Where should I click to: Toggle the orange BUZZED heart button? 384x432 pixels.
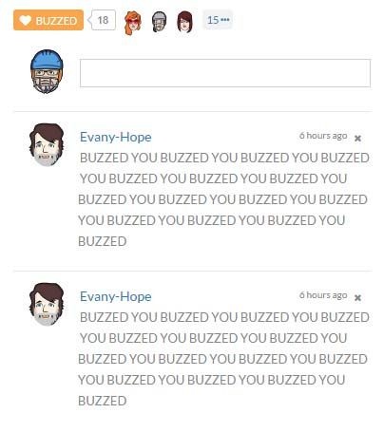click(x=48, y=20)
